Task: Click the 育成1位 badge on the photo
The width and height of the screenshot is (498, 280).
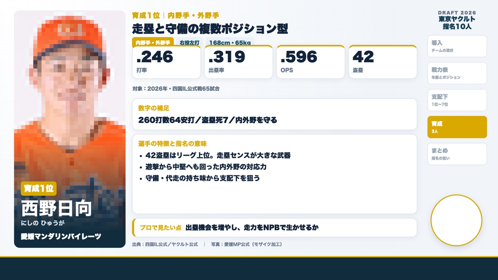Action: [x=39, y=188]
